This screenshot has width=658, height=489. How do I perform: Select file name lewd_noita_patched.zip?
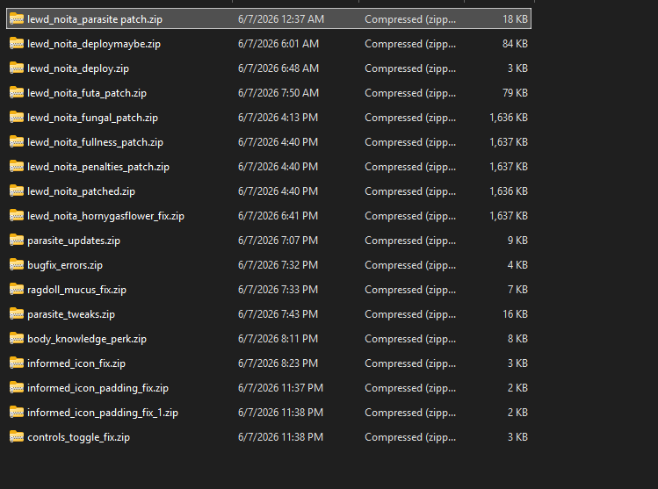click(82, 191)
